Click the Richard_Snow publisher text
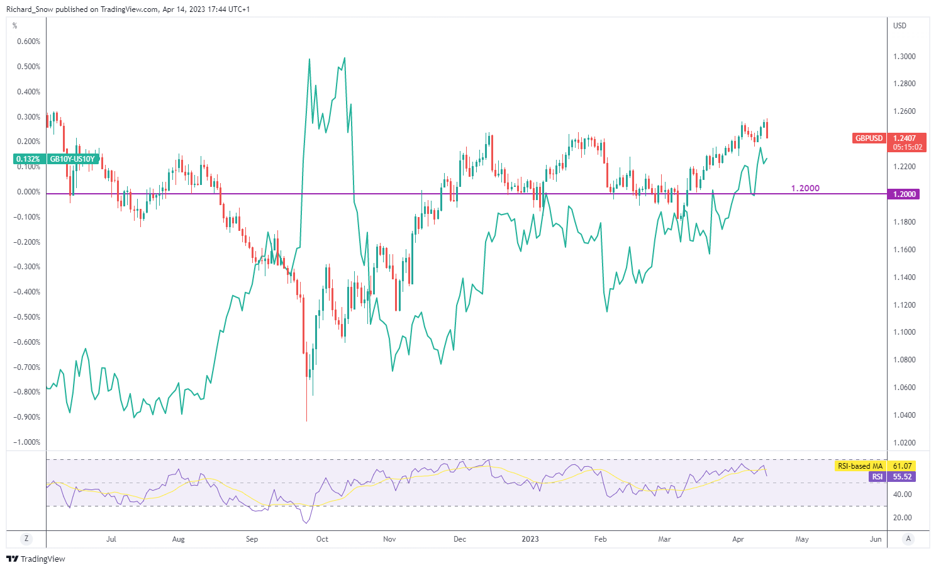 (x=30, y=9)
